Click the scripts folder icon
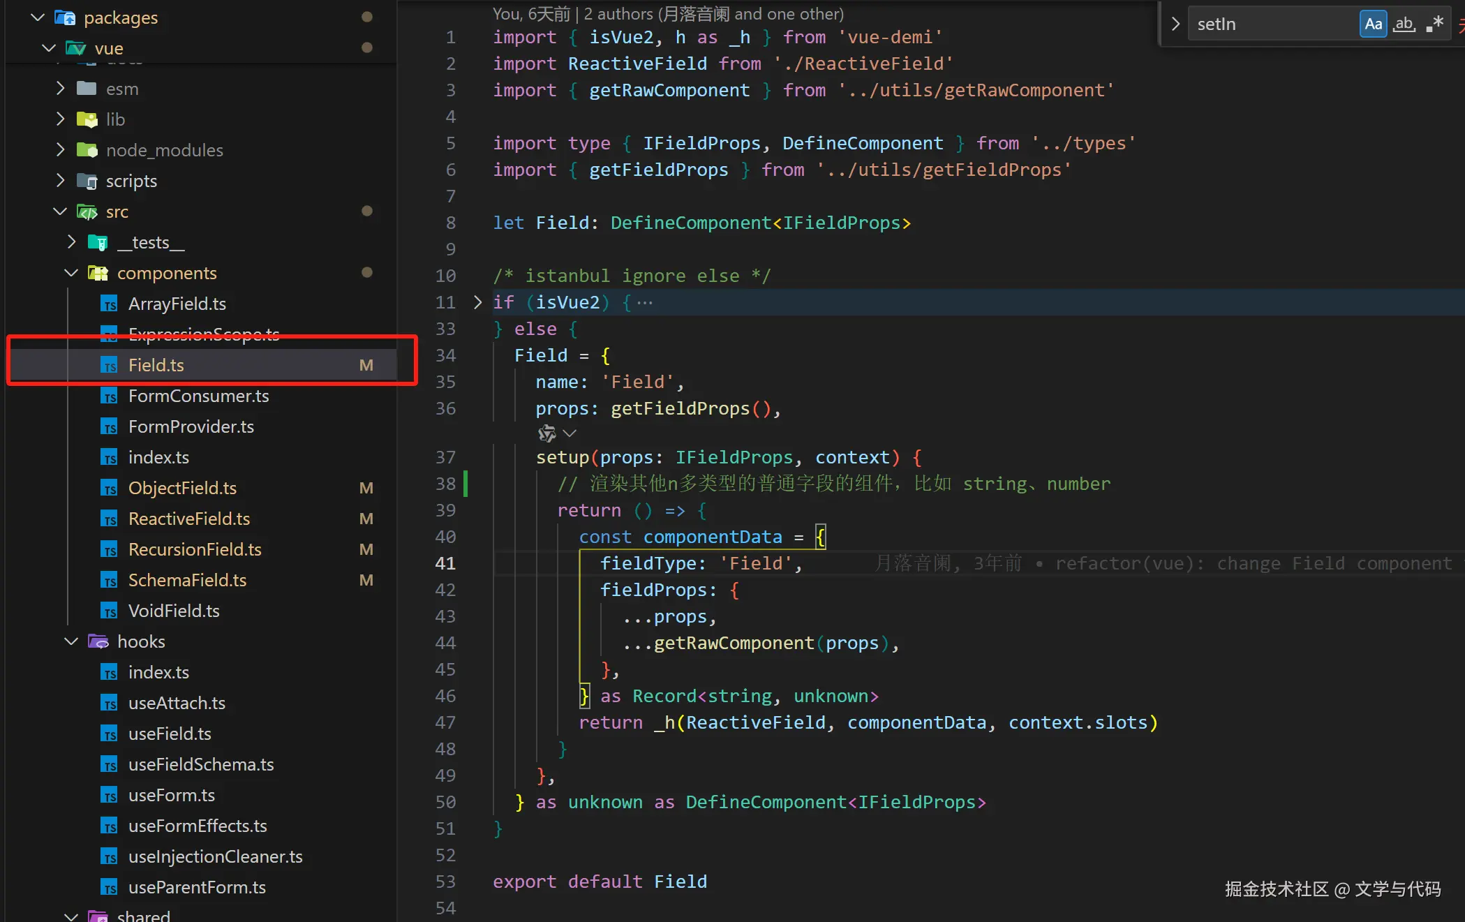1465x922 pixels. coord(87,181)
